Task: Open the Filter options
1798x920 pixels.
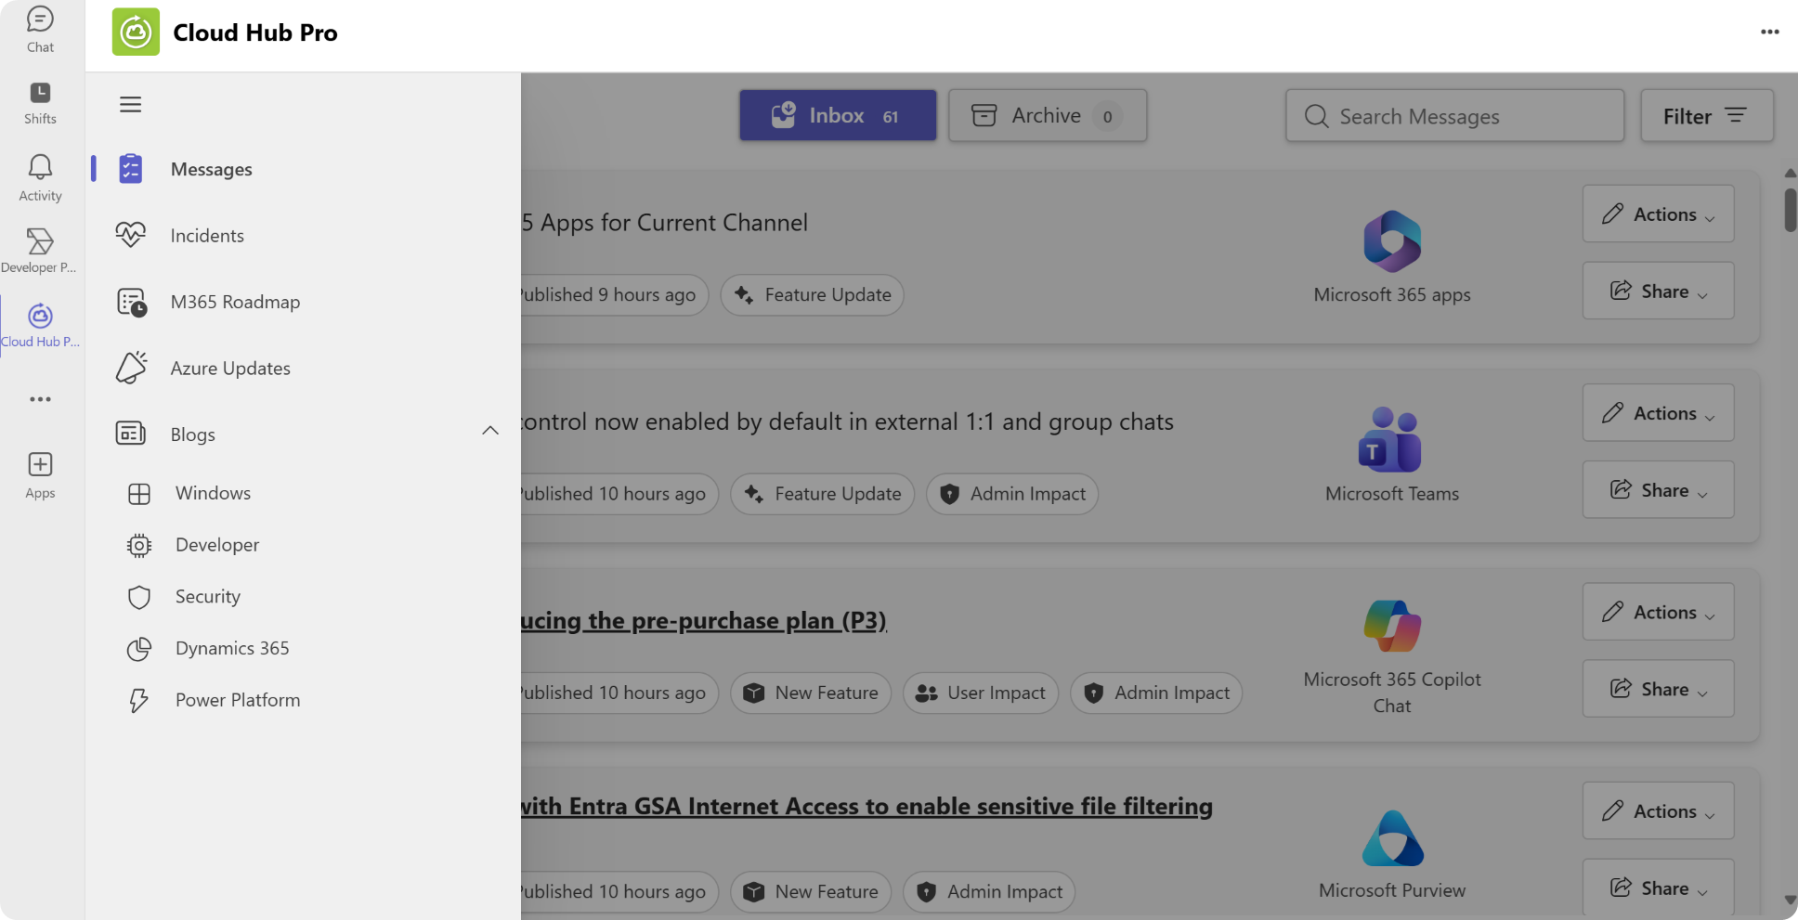Action: (1706, 116)
